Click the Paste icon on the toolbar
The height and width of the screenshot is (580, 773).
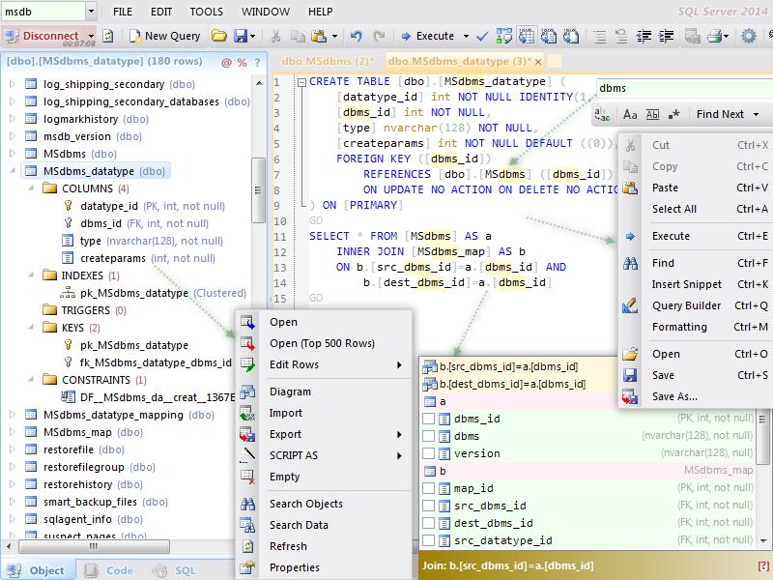point(319,37)
